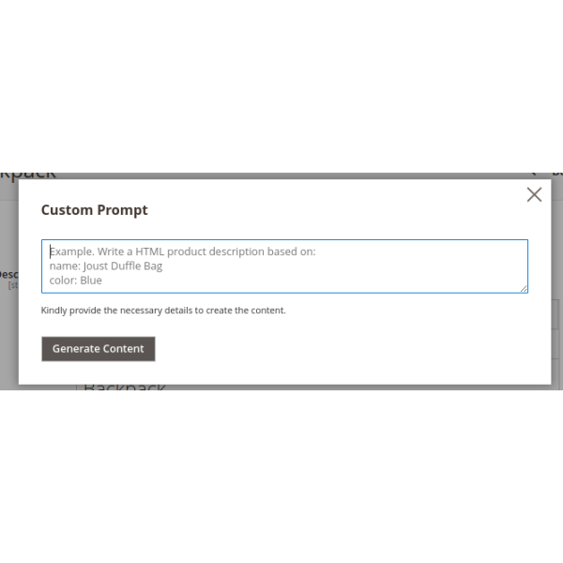Click the dark overlay left of the dialog
The height and width of the screenshot is (563, 563).
point(8,328)
